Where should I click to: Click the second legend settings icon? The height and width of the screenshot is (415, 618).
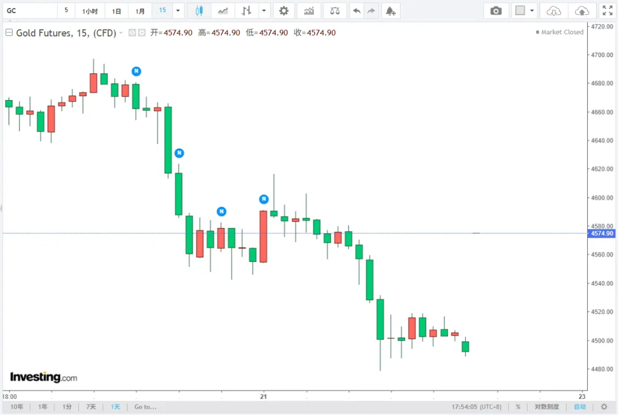coord(141,33)
